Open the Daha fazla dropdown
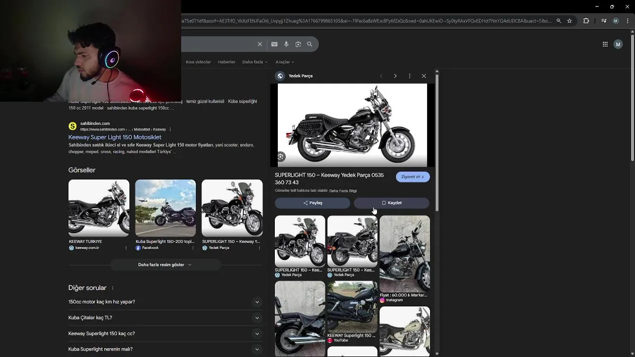 tap(254, 62)
